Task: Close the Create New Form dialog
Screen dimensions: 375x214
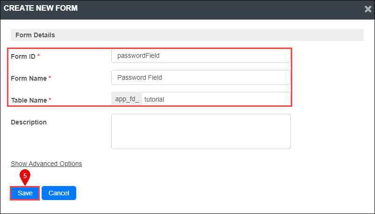Action: pos(368,9)
